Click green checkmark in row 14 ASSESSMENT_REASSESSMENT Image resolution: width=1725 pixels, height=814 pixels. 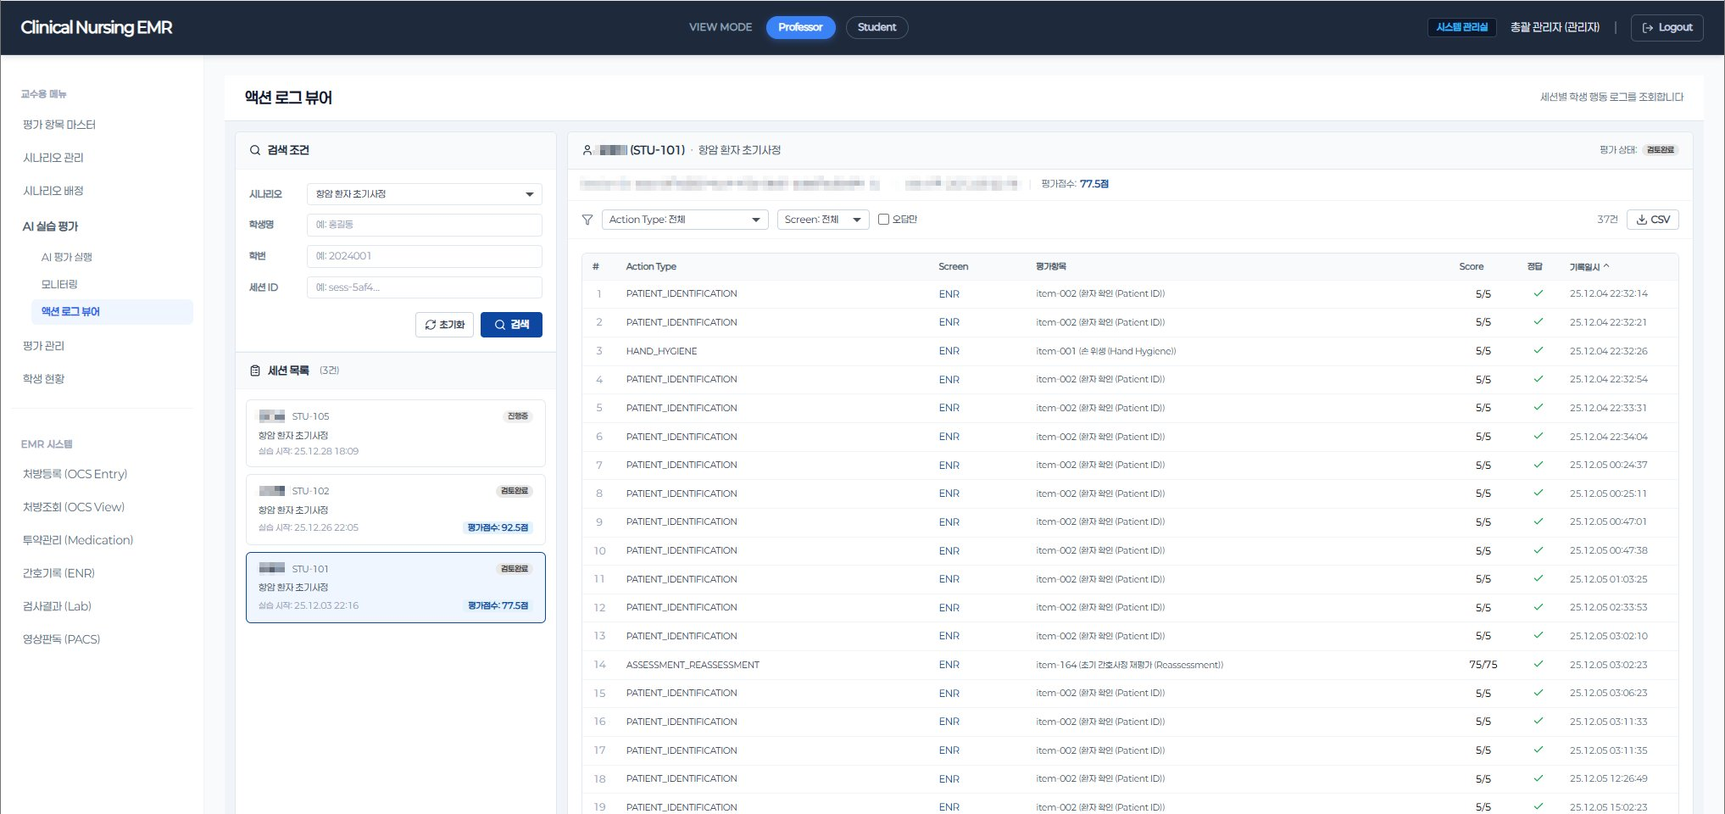click(x=1539, y=664)
